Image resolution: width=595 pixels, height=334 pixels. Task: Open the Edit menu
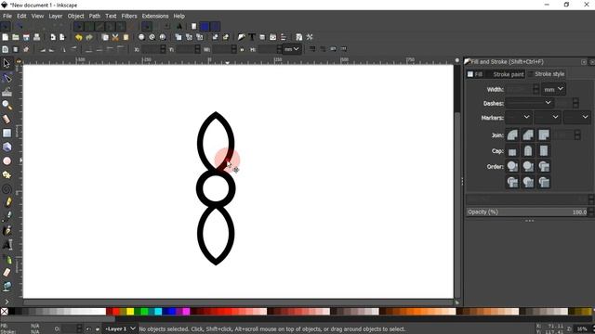click(21, 16)
